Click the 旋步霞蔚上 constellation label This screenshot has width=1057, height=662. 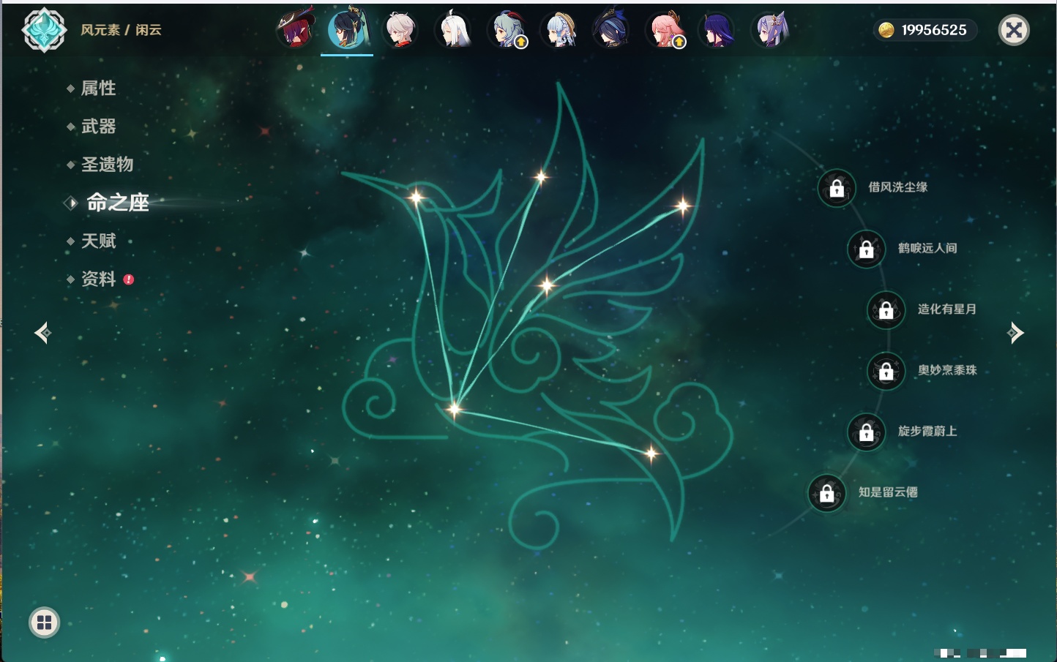click(927, 431)
